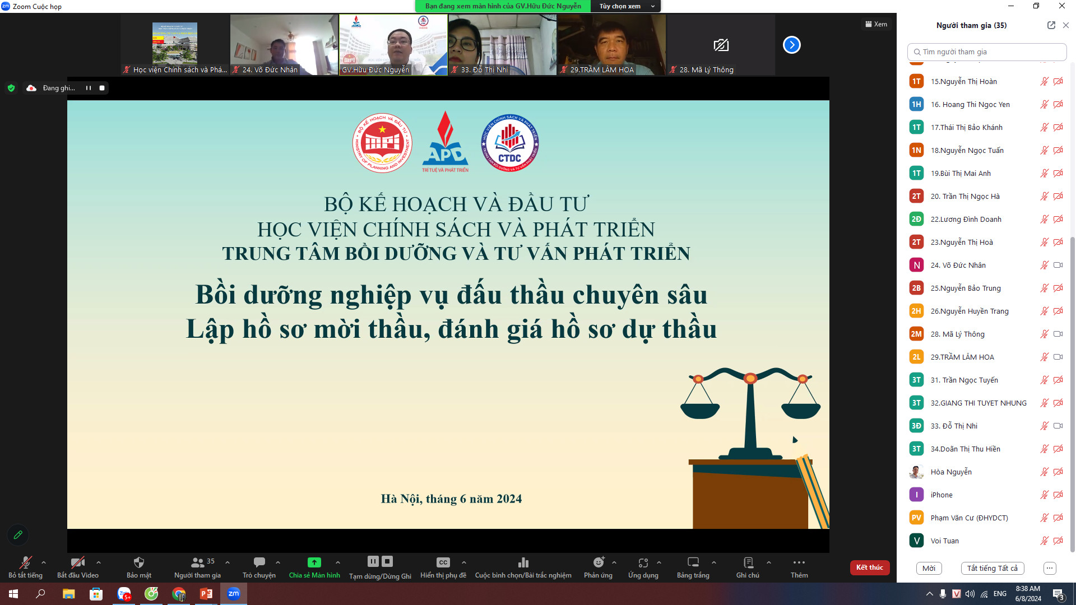Pop out the participants panel
The image size is (1076, 605).
coord(1051,25)
